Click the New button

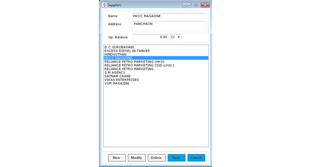click(117, 158)
